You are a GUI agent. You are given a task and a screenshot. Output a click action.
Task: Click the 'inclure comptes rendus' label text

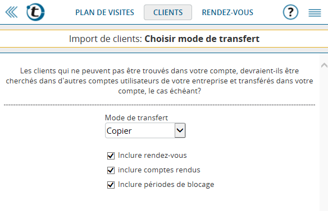coord(159,170)
